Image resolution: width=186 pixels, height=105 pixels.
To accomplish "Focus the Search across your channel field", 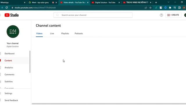I will point(93,15).
